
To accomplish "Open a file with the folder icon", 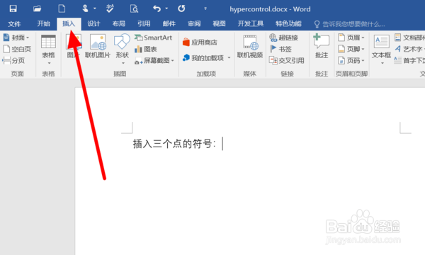I will (x=37, y=8).
